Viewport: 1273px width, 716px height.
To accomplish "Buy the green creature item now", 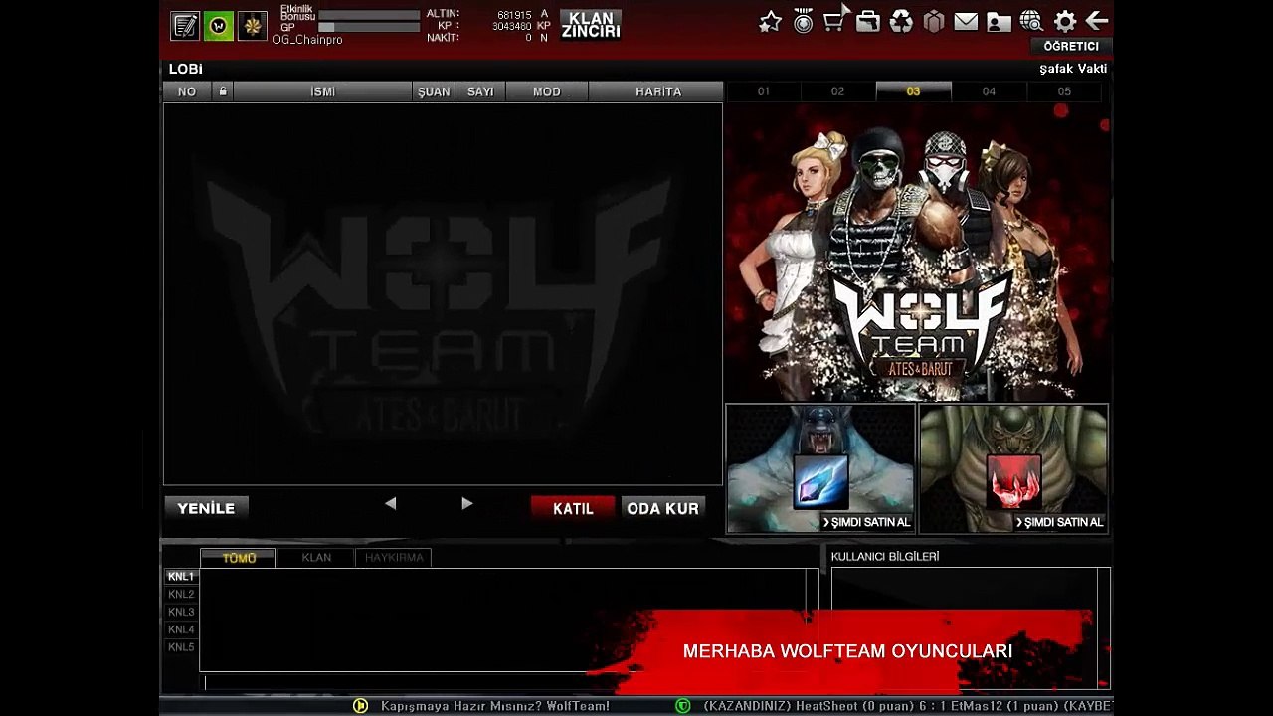I will 1059,523.
